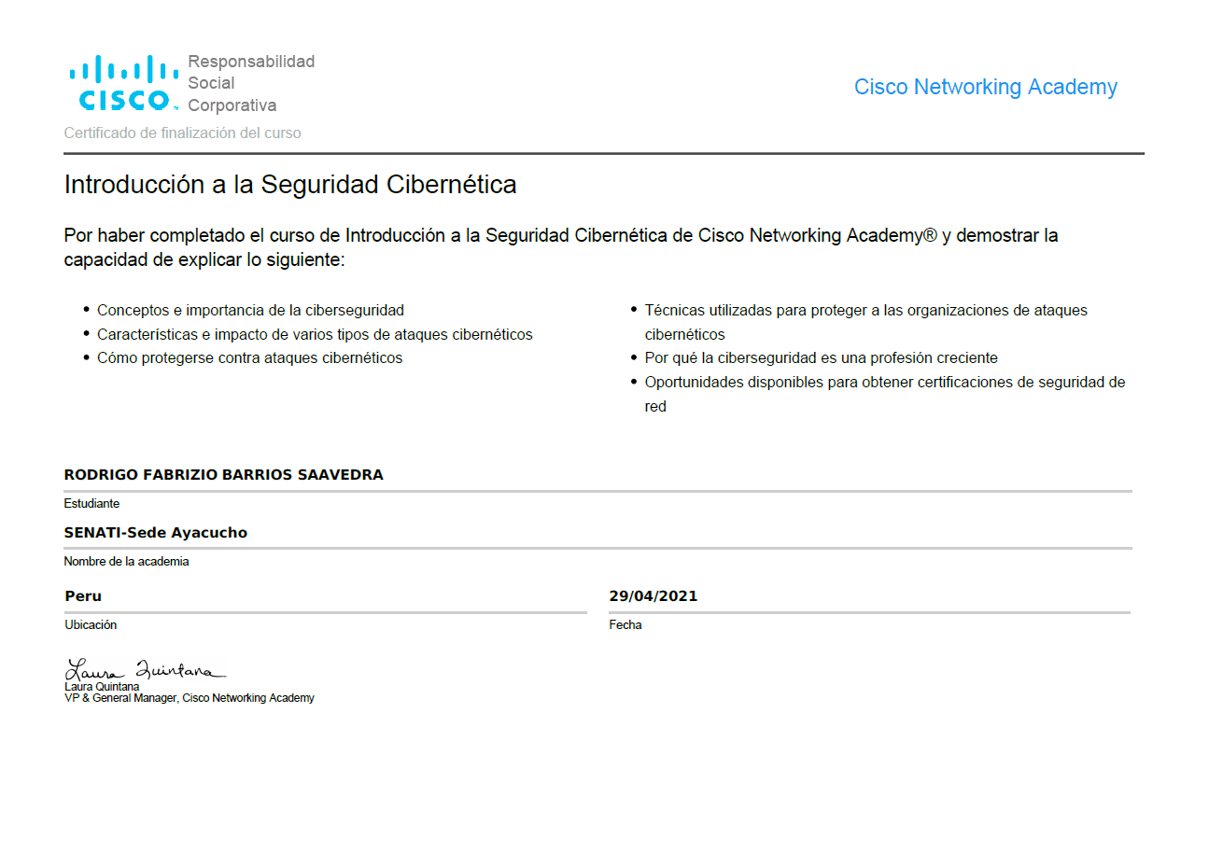Click the bullet beside Técnicas utilizadas
The height and width of the screenshot is (853, 1209).
tap(634, 309)
